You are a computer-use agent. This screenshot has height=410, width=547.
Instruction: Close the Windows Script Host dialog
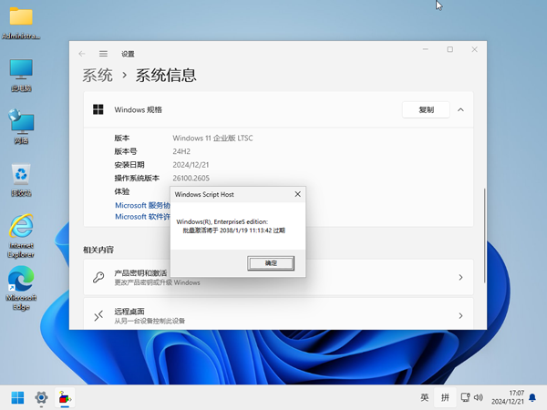point(297,194)
